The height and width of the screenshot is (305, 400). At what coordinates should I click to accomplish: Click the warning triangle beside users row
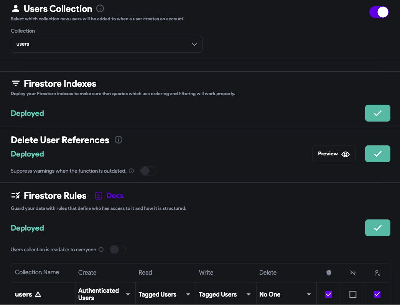click(38, 295)
